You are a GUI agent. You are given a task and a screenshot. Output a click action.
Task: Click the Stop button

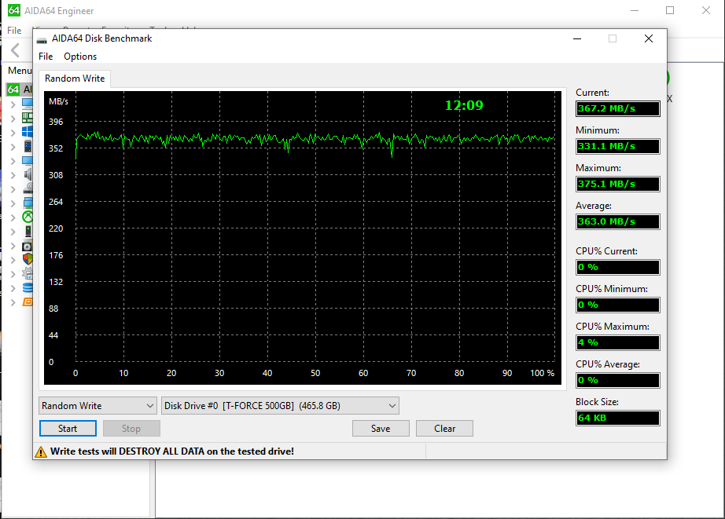[131, 429]
